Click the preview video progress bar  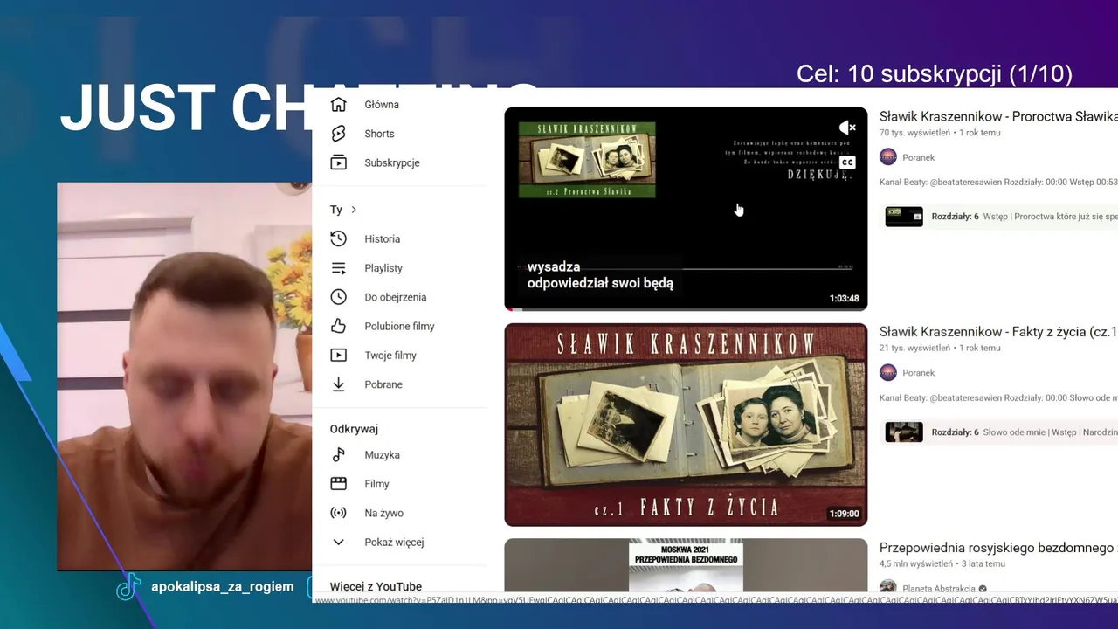coord(686,308)
